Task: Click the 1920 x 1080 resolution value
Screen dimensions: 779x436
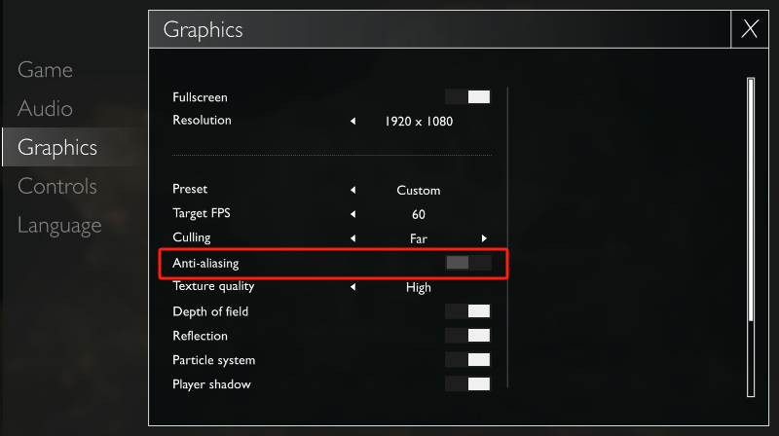Action: (x=419, y=122)
